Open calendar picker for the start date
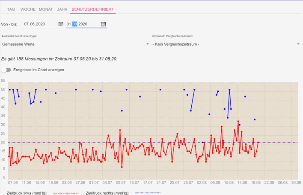 click(x=61, y=24)
